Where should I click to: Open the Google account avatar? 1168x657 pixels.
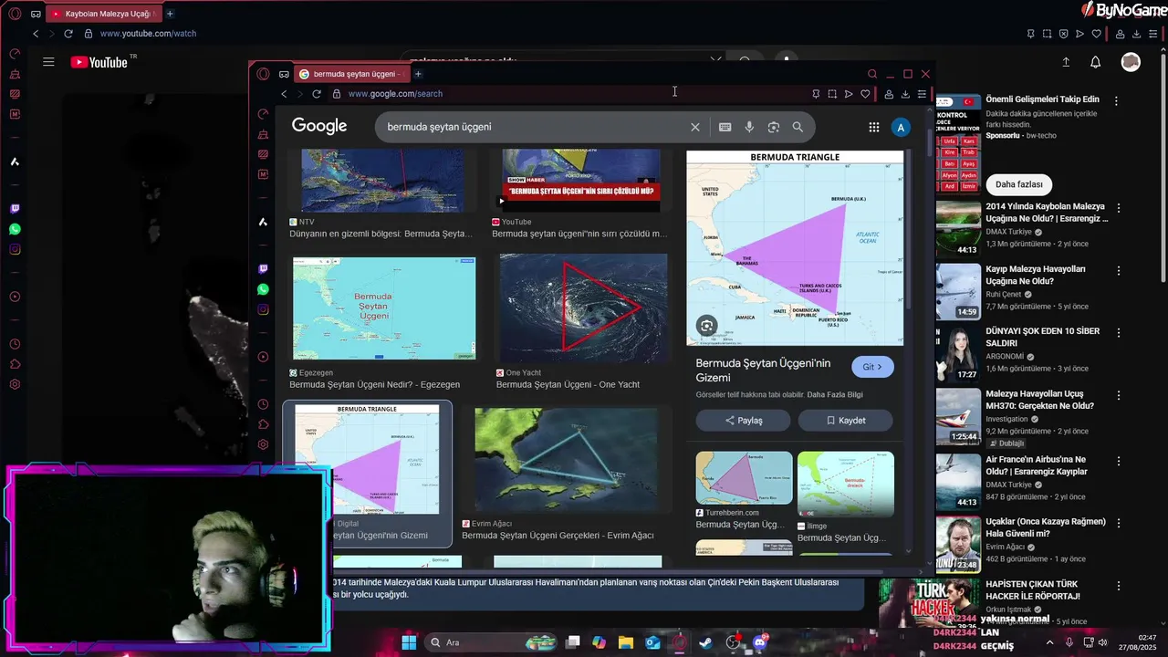click(901, 127)
